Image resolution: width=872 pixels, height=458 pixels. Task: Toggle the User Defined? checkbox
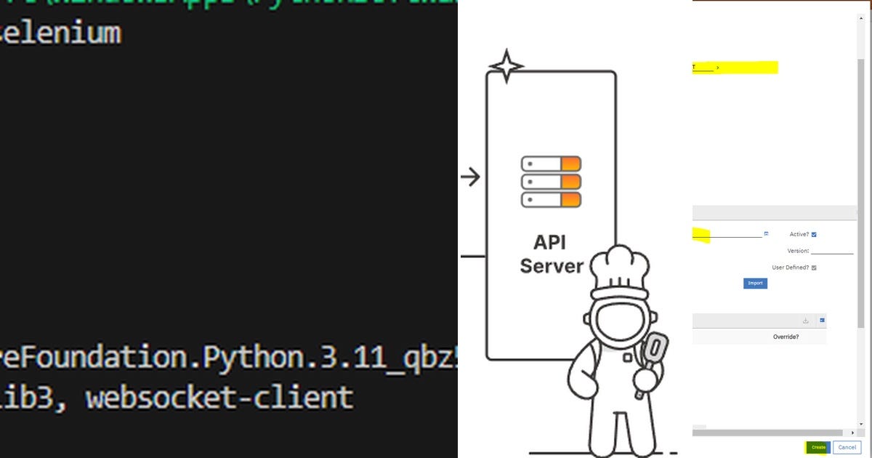point(815,267)
